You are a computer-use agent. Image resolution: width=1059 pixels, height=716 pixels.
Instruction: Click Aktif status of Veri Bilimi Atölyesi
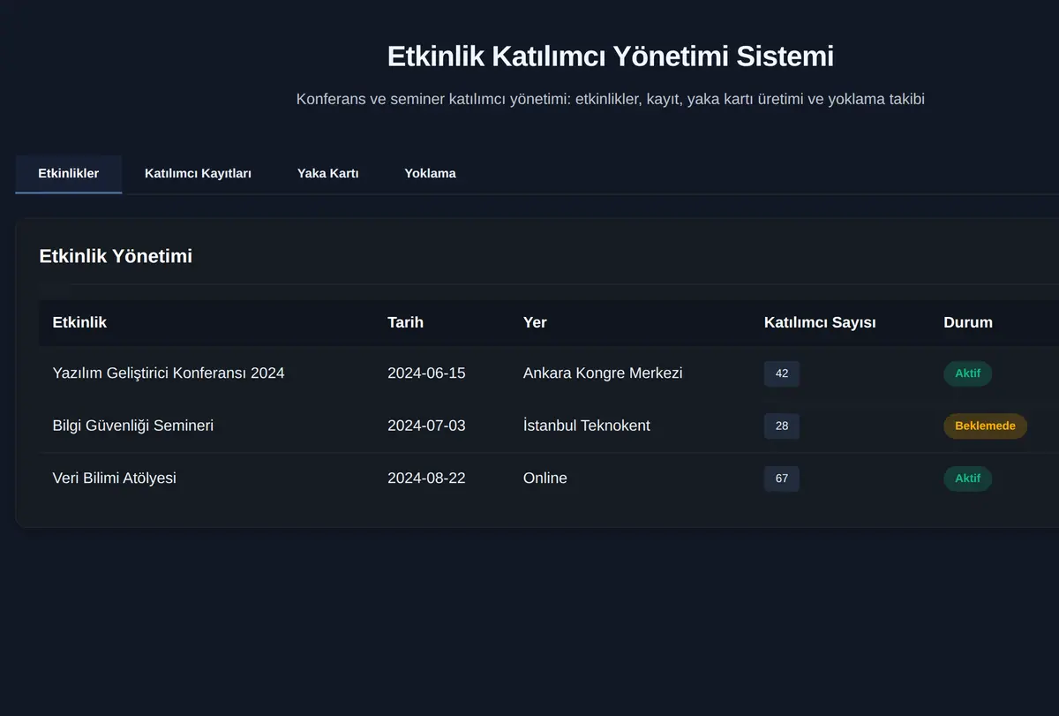(967, 479)
